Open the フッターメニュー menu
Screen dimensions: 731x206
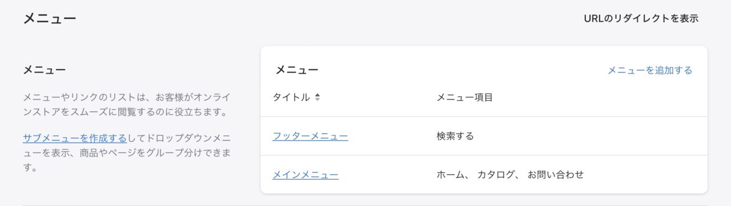tap(310, 136)
